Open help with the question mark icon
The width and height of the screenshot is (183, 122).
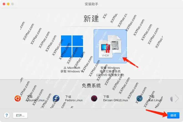pos(7,115)
